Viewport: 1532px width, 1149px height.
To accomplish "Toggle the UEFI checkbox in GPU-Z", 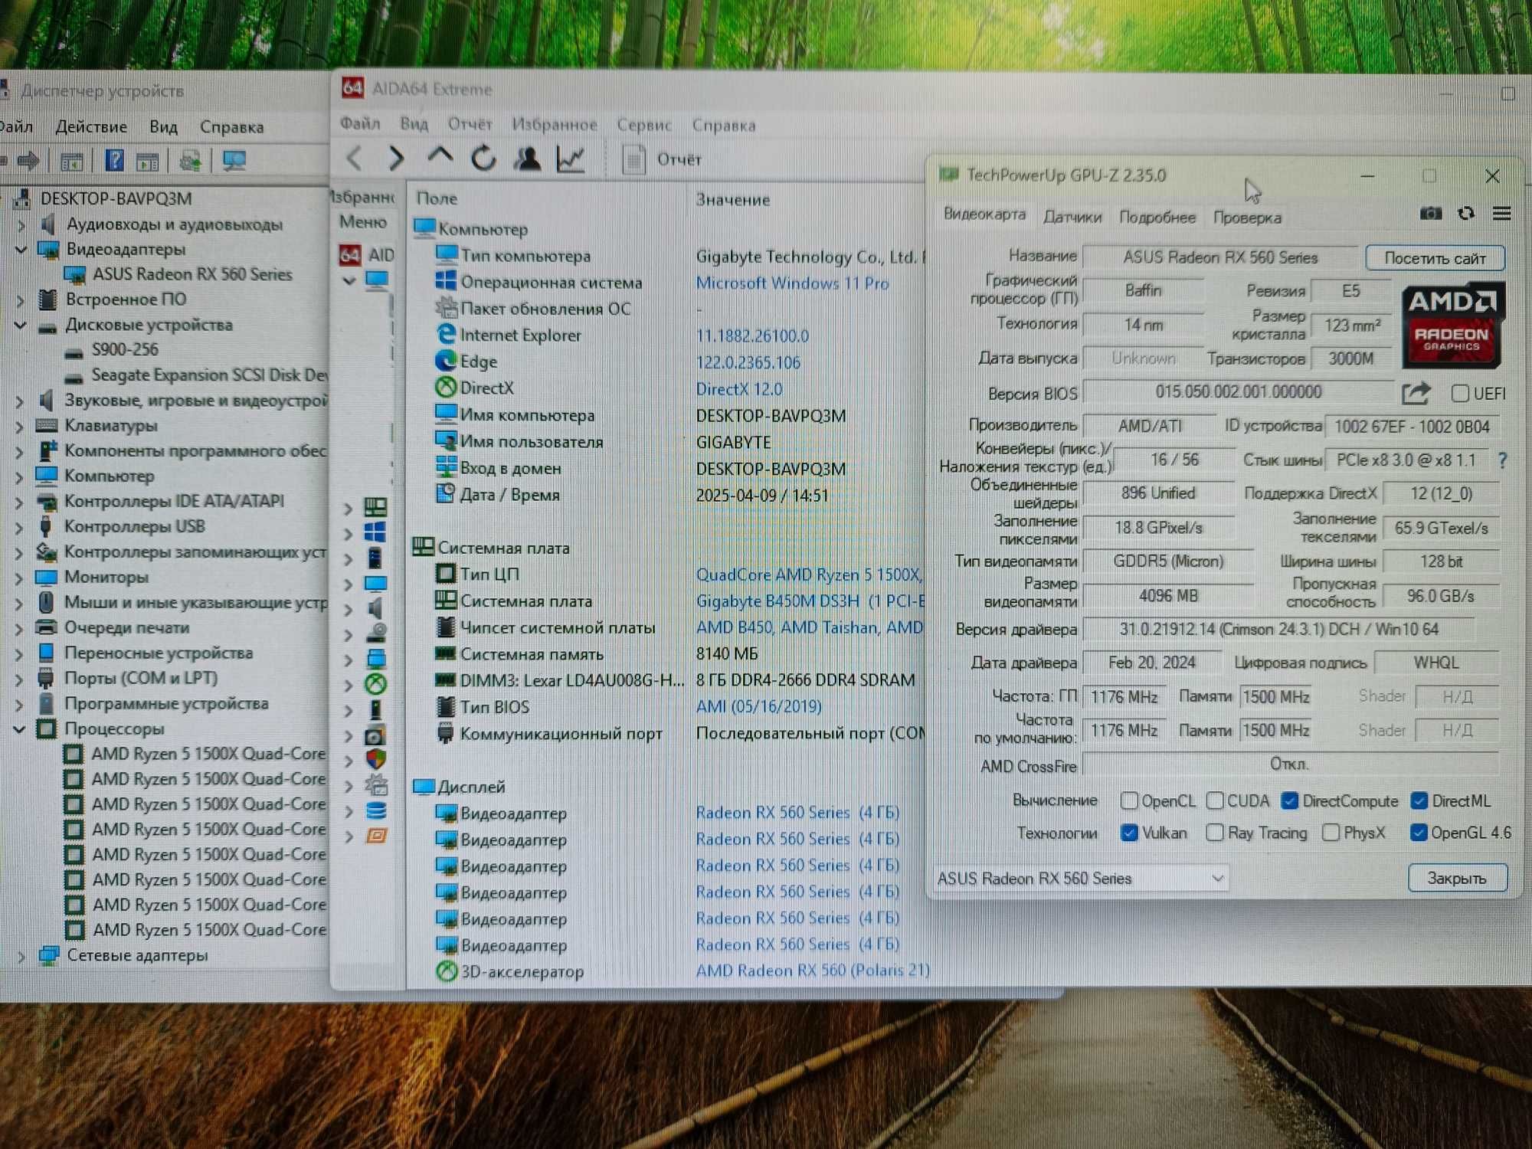I will pos(1460,394).
